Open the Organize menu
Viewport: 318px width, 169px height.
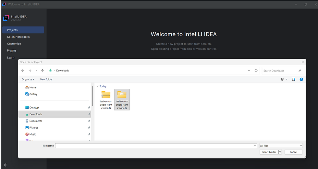[28, 79]
